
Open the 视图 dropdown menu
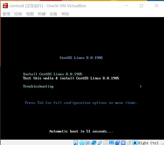(30, 14)
